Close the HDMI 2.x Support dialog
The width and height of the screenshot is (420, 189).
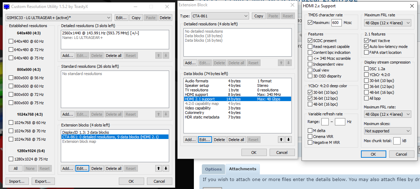(x=412, y=6)
